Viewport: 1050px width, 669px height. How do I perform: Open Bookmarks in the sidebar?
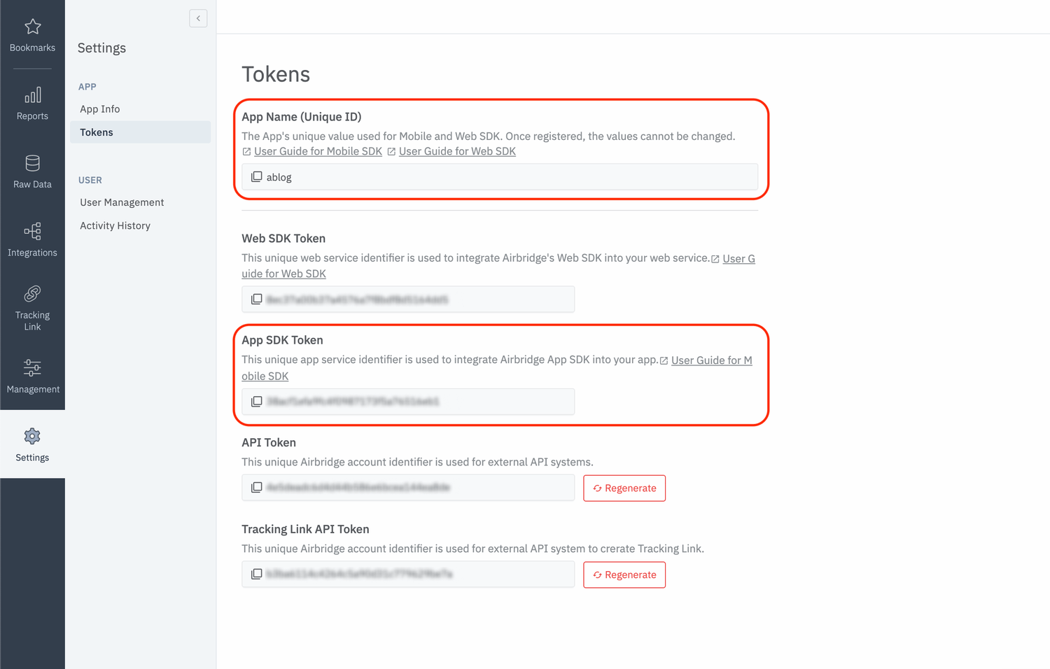32,35
